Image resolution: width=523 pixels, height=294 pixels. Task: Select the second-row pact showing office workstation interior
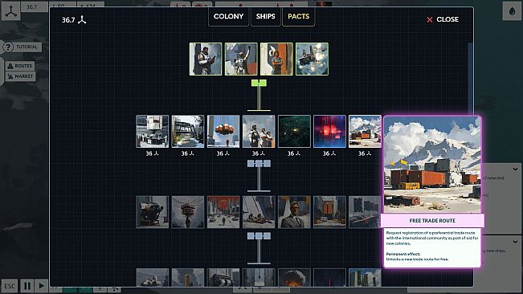coord(153,131)
